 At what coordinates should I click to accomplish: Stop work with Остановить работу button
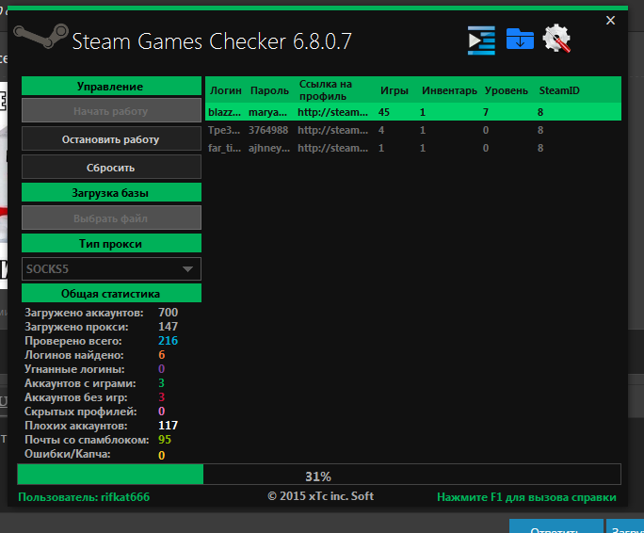click(x=111, y=139)
